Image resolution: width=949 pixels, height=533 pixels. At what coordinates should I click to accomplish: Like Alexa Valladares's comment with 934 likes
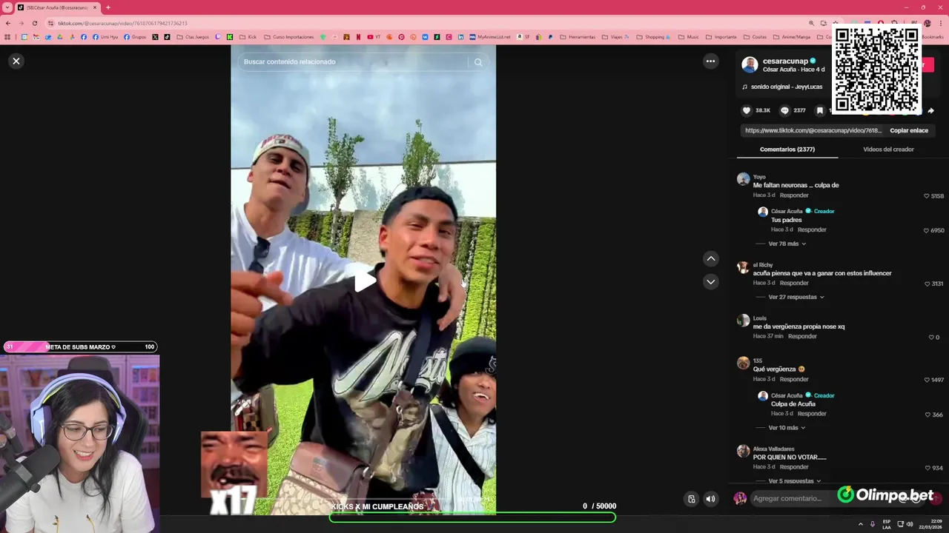coord(927,468)
